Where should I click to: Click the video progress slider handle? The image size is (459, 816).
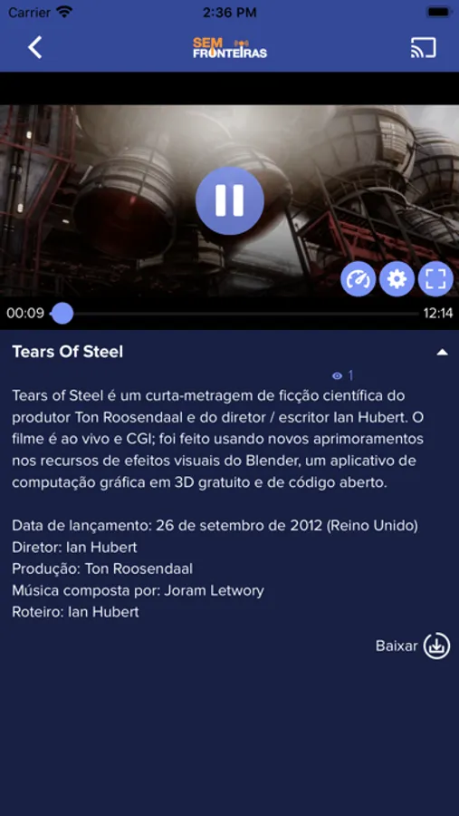62,314
